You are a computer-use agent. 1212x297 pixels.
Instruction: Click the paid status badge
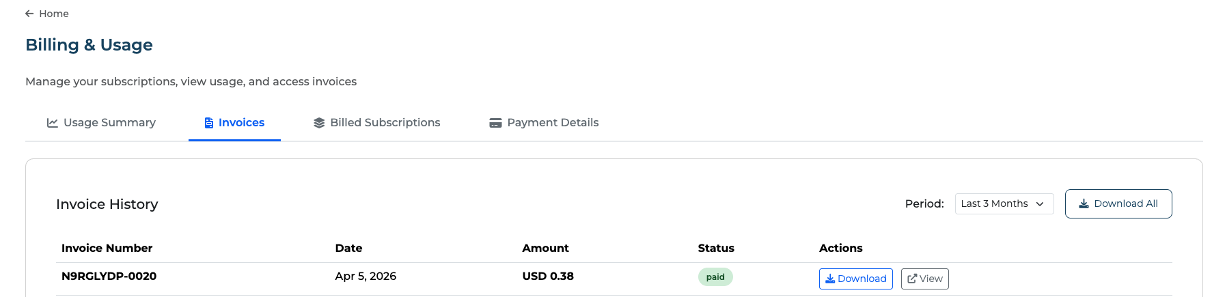coord(715,277)
